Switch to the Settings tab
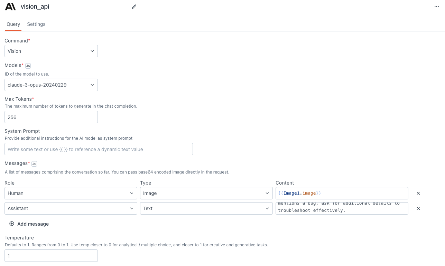Viewport: 445px width, 266px height. click(36, 24)
